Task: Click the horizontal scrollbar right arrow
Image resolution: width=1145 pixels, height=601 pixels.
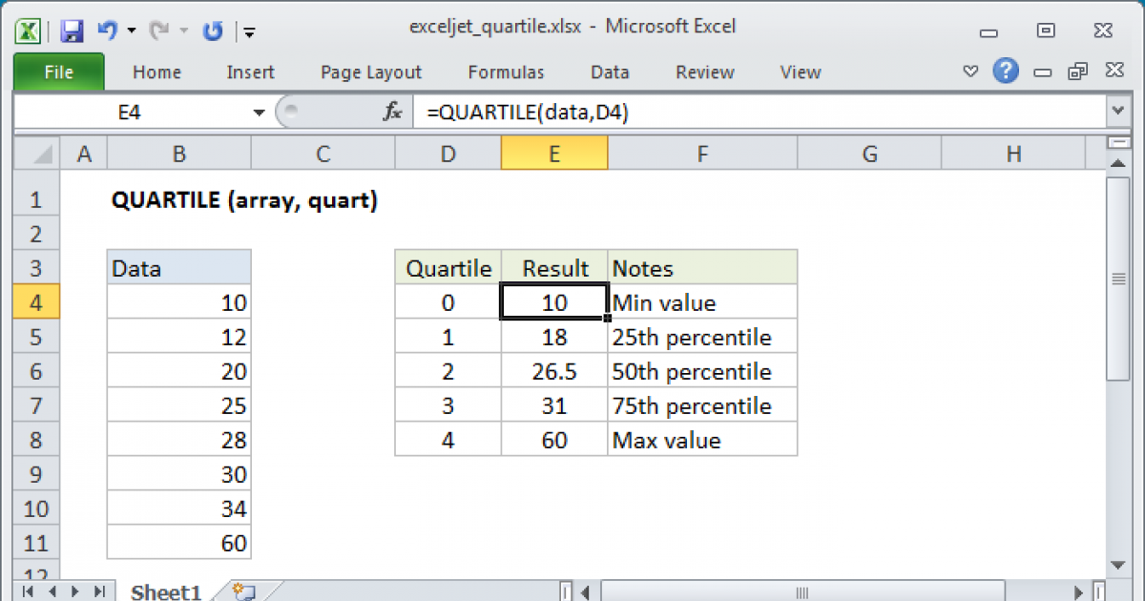Action: 1080,591
